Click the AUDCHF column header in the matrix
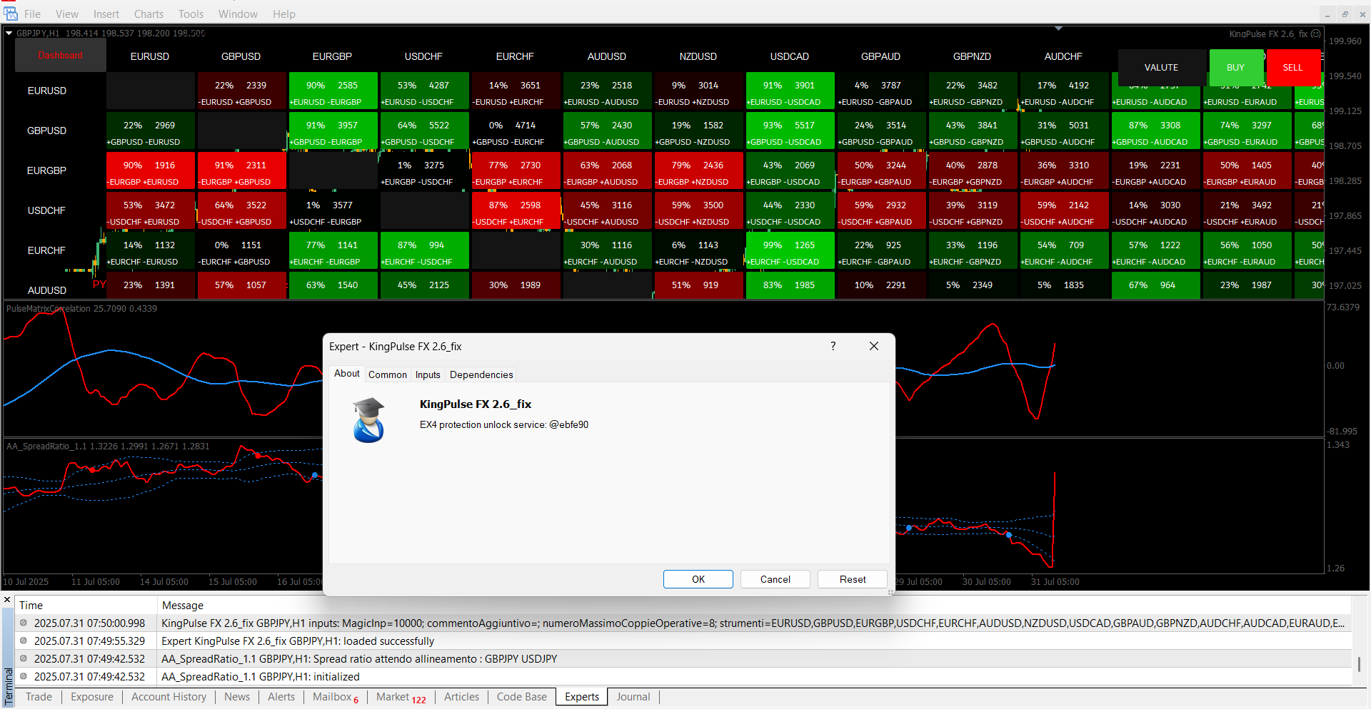The width and height of the screenshot is (1371, 709). pos(1063,56)
